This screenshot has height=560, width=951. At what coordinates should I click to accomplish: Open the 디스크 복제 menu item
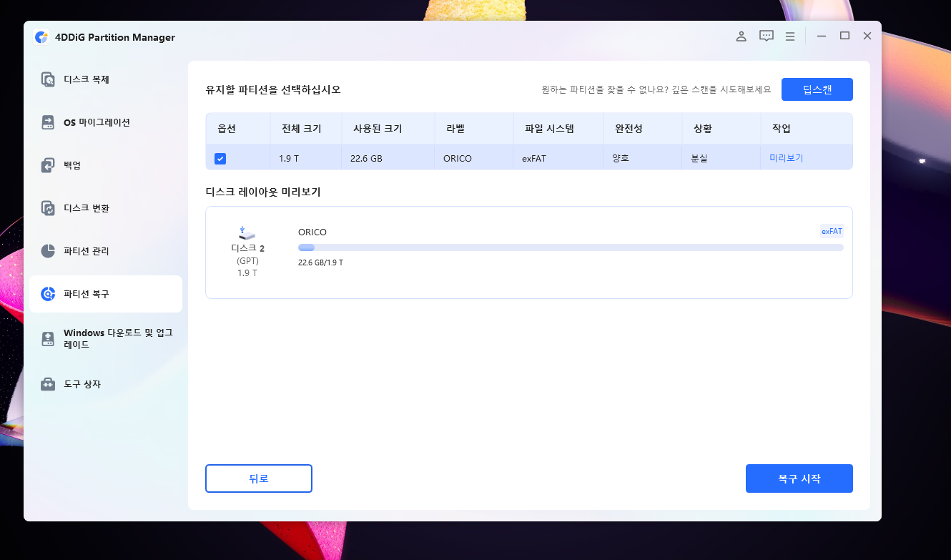tap(105, 79)
